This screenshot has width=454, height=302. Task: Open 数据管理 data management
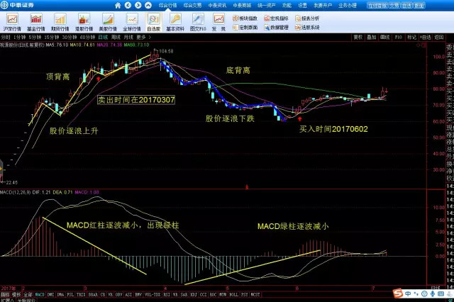point(276,28)
